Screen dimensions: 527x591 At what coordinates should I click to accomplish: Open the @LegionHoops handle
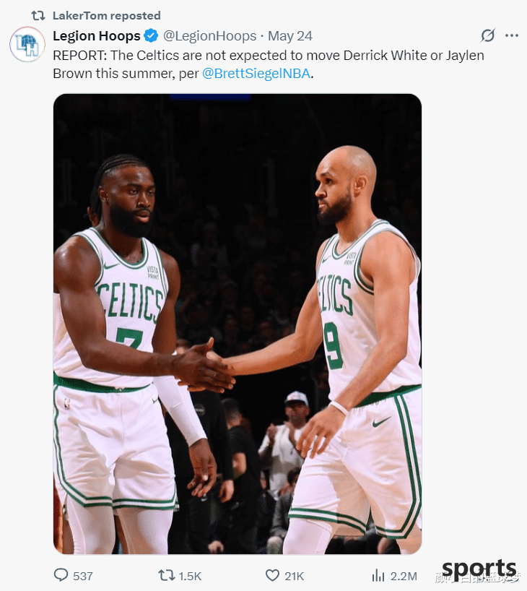tap(210, 36)
